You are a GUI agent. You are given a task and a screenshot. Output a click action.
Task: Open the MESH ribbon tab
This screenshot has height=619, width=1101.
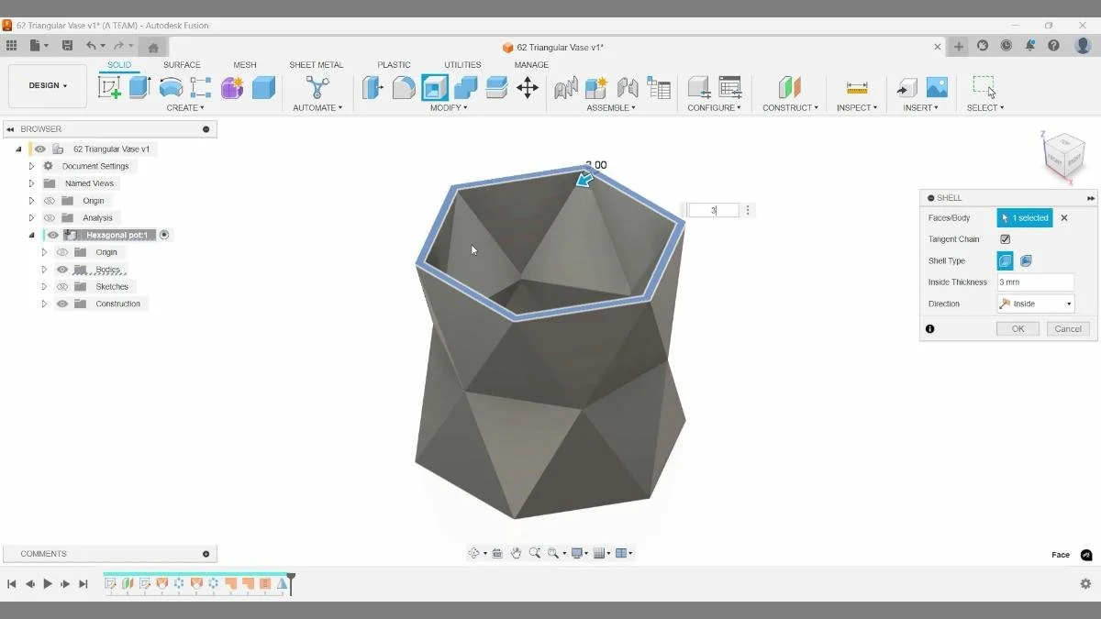click(x=244, y=64)
